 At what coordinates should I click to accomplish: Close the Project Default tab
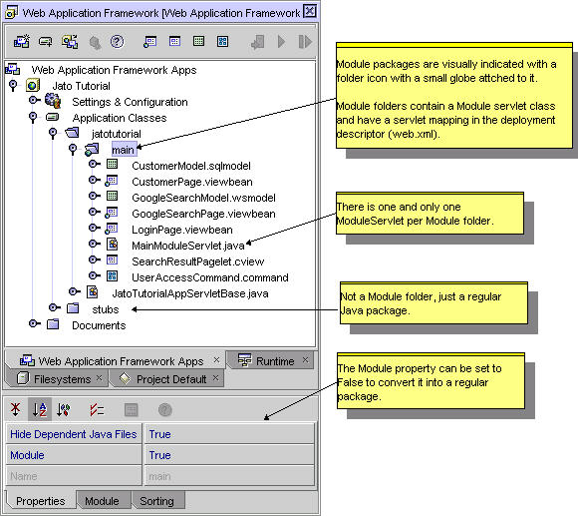[215, 377]
